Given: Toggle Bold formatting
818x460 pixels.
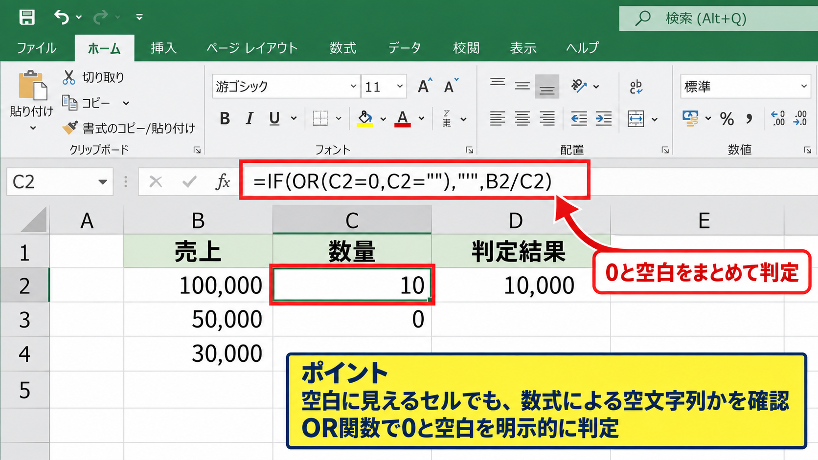Looking at the screenshot, I should (x=225, y=118).
